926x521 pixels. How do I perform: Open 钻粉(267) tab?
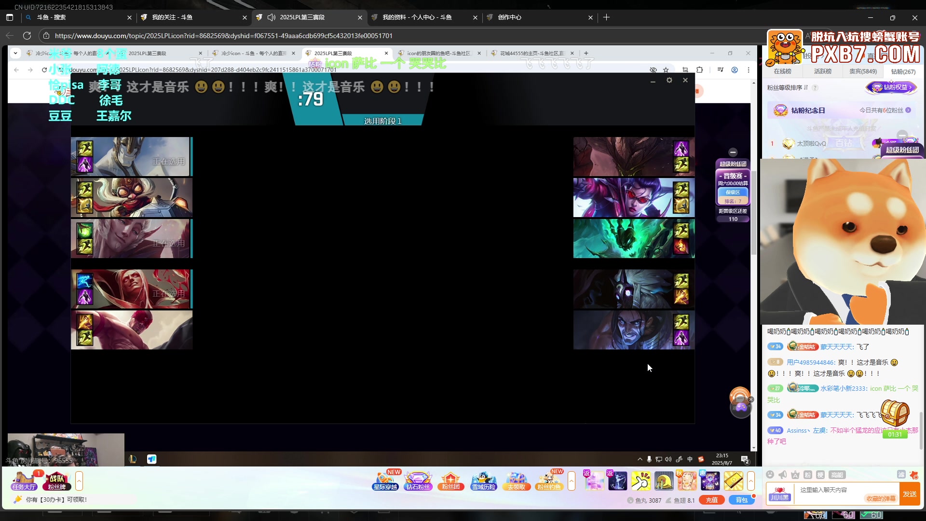[903, 71]
